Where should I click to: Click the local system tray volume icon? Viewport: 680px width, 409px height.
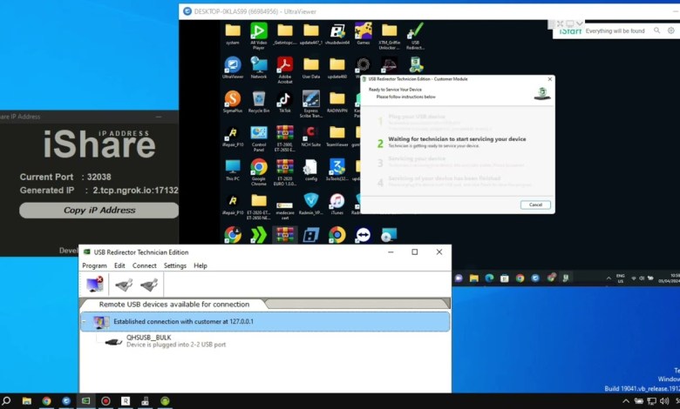click(x=664, y=401)
